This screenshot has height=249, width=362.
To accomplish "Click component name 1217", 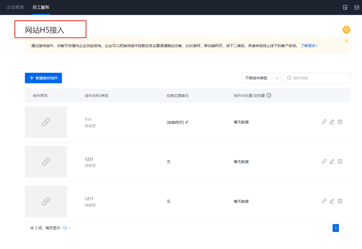I will pos(89,199).
